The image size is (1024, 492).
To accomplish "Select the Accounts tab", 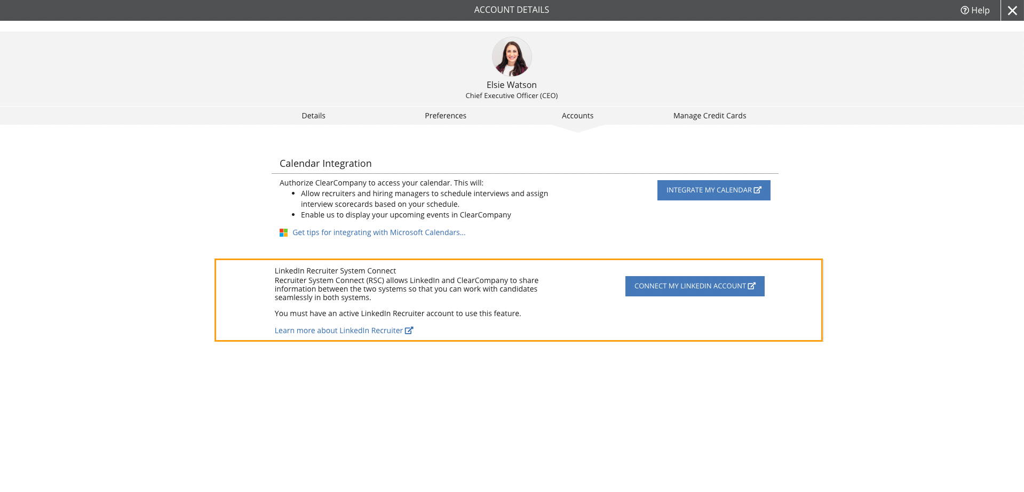I will click(577, 116).
